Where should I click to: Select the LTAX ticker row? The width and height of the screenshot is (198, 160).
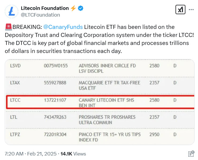pyautogui.click(x=15, y=83)
